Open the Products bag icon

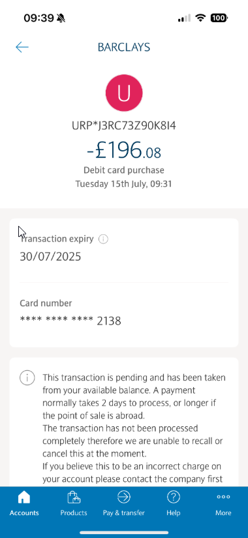pyautogui.click(x=74, y=497)
